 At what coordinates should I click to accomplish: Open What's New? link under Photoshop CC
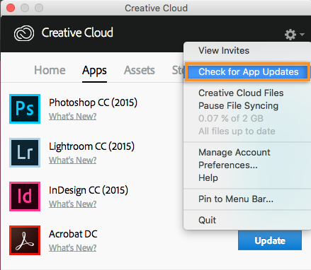72,117
